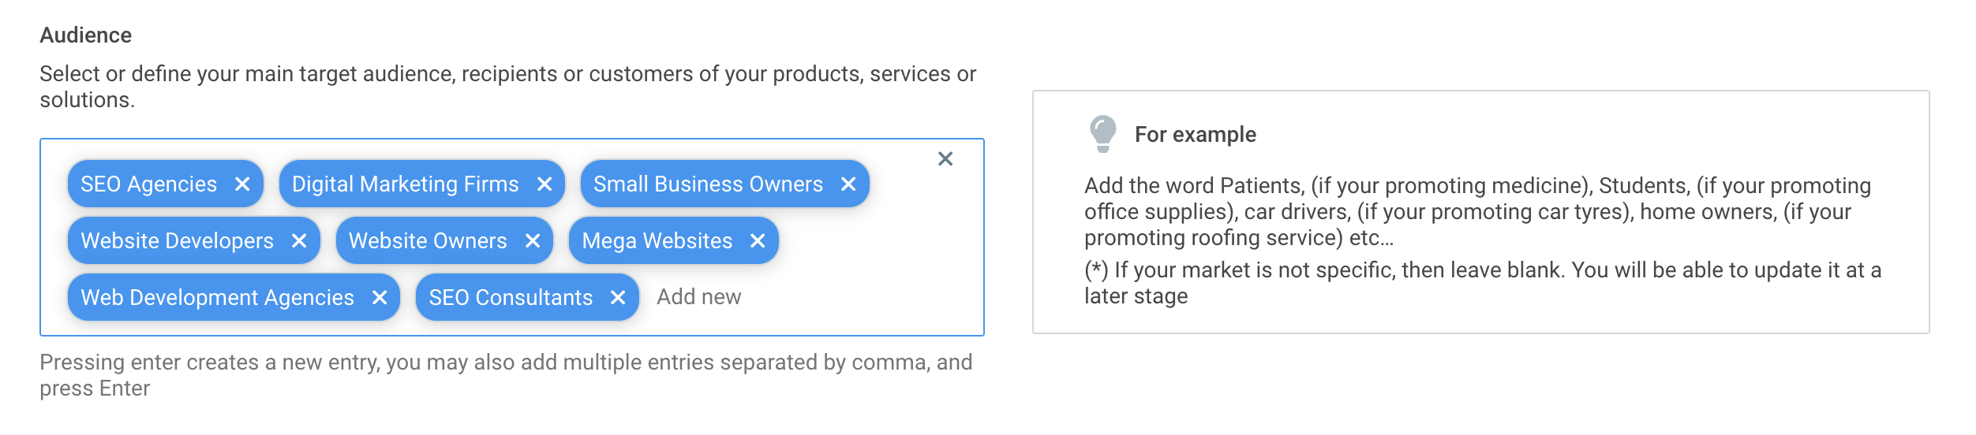Delete the Small Business Owners tag
1976x435 pixels.
click(x=848, y=184)
